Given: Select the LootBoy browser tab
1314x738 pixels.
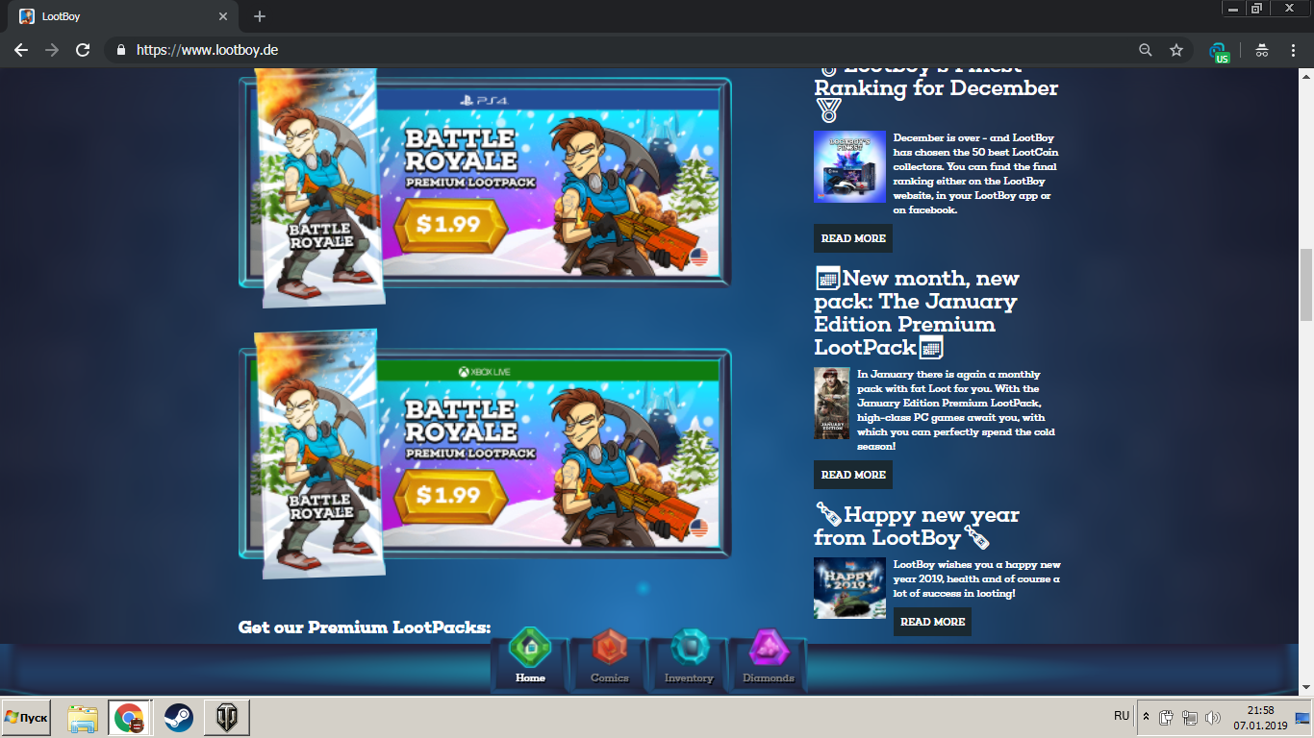Looking at the screenshot, I should coord(124,16).
